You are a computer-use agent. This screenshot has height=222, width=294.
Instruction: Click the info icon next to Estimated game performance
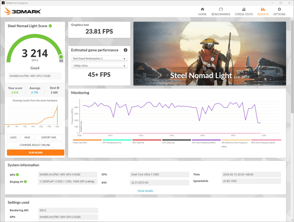125,50
